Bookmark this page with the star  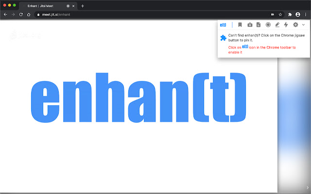(280, 15)
